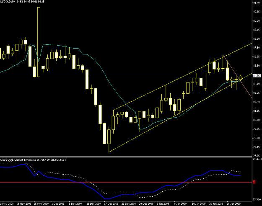Click the 90.00 price scale value
Image resolution: width=262 pixels, height=206 pixels.
coord(257,21)
